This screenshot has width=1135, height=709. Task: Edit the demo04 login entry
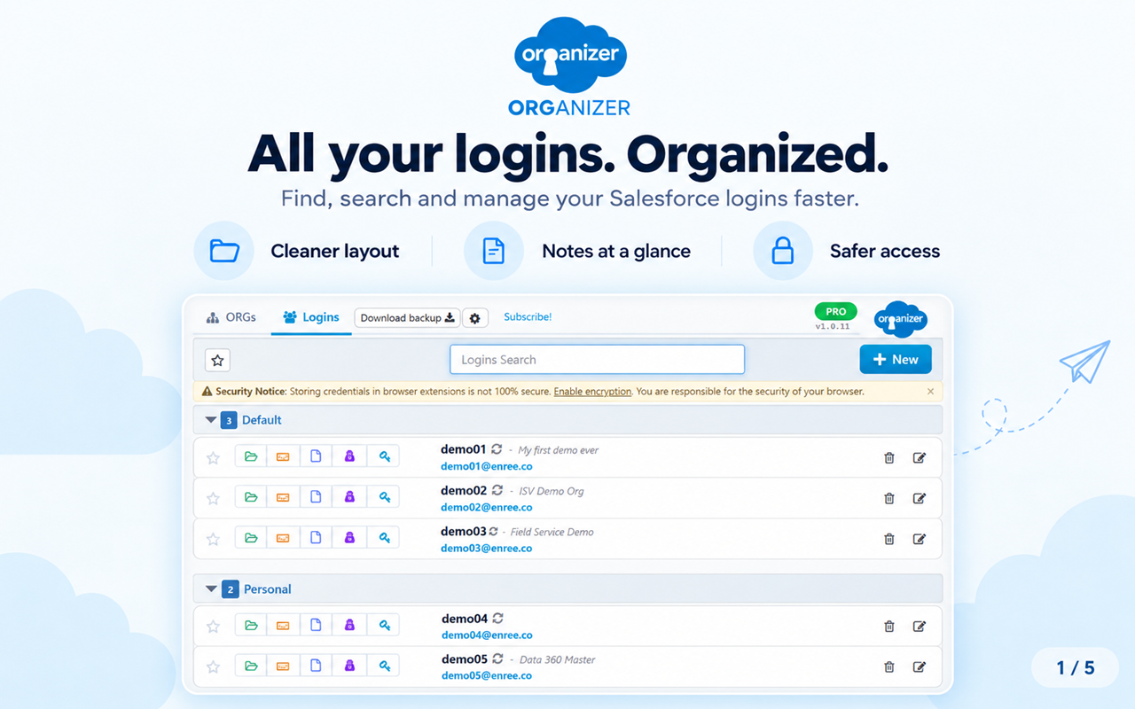pyautogui.click(x=920, y=626)
